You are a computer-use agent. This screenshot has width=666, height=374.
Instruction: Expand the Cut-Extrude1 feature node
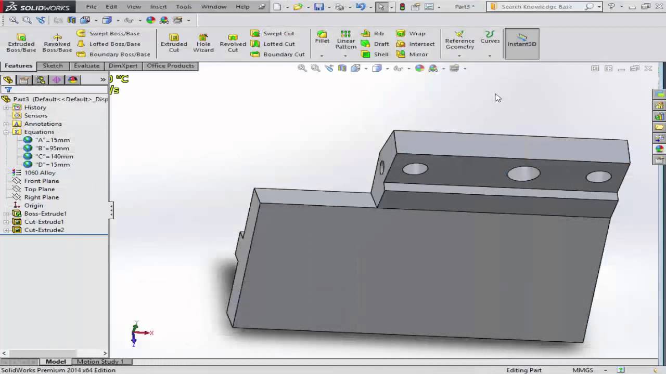pos(6,222)
